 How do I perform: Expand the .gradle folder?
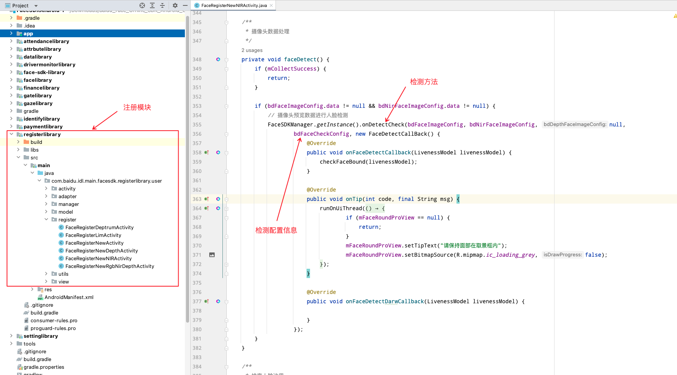pos(11,18)
